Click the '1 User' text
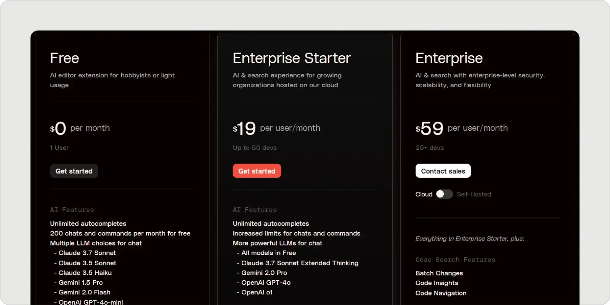Viewport: 610px width, 305px height. click(x=59, y=148)
